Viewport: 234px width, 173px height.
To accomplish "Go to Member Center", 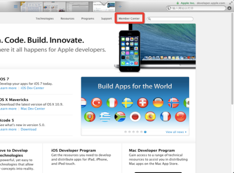I will coord(129,18).
